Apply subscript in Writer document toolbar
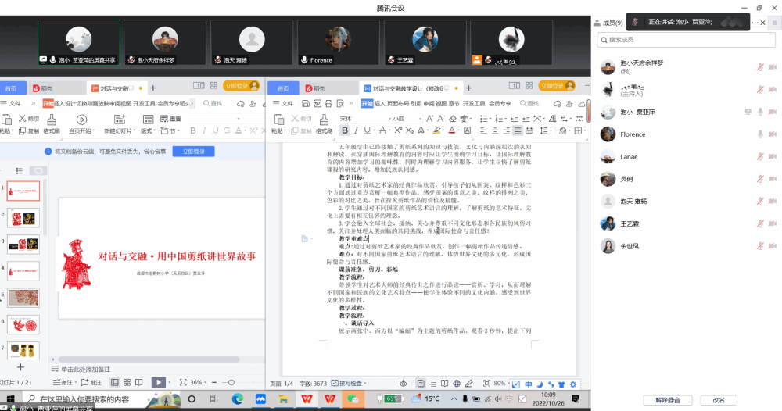The width and height of the screenshot is (782, 411). (x=410, y=130)
